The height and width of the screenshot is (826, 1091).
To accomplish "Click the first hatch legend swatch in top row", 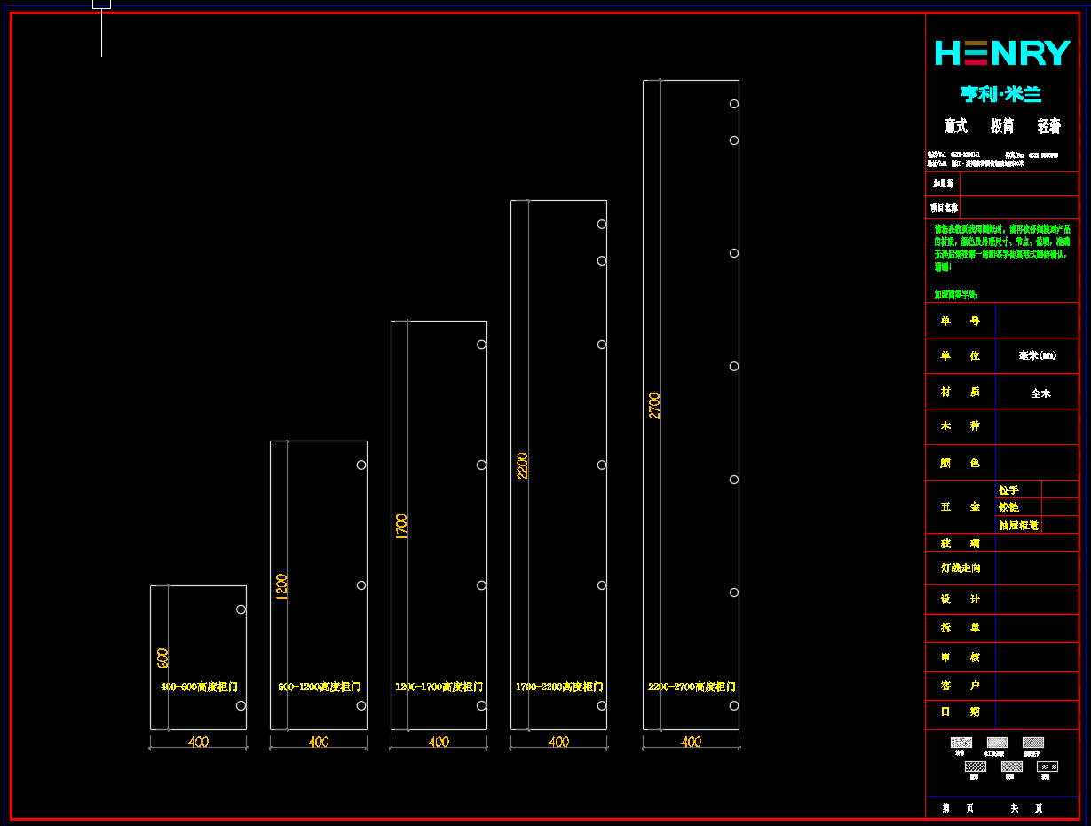I will point(961,743).
